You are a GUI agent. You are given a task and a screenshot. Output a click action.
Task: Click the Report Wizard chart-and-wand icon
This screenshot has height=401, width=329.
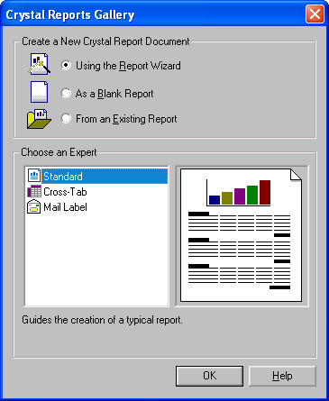(x=40, y=64)
